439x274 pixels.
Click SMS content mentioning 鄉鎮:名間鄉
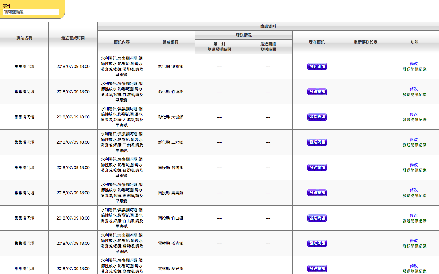tap(122, 167)
